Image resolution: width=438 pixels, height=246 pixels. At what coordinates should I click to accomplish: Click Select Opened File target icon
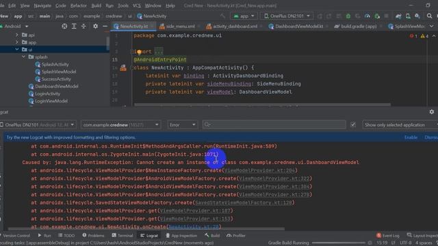pyautogui.click(x=64, y=26)
